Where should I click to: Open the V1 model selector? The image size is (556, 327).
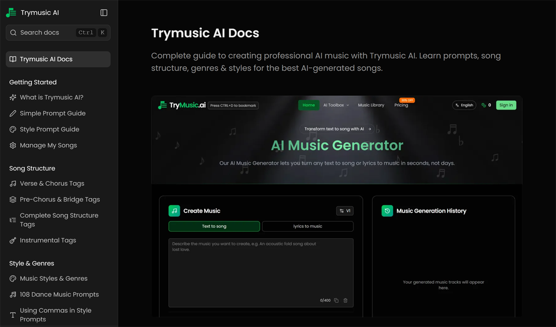(345, 211)
